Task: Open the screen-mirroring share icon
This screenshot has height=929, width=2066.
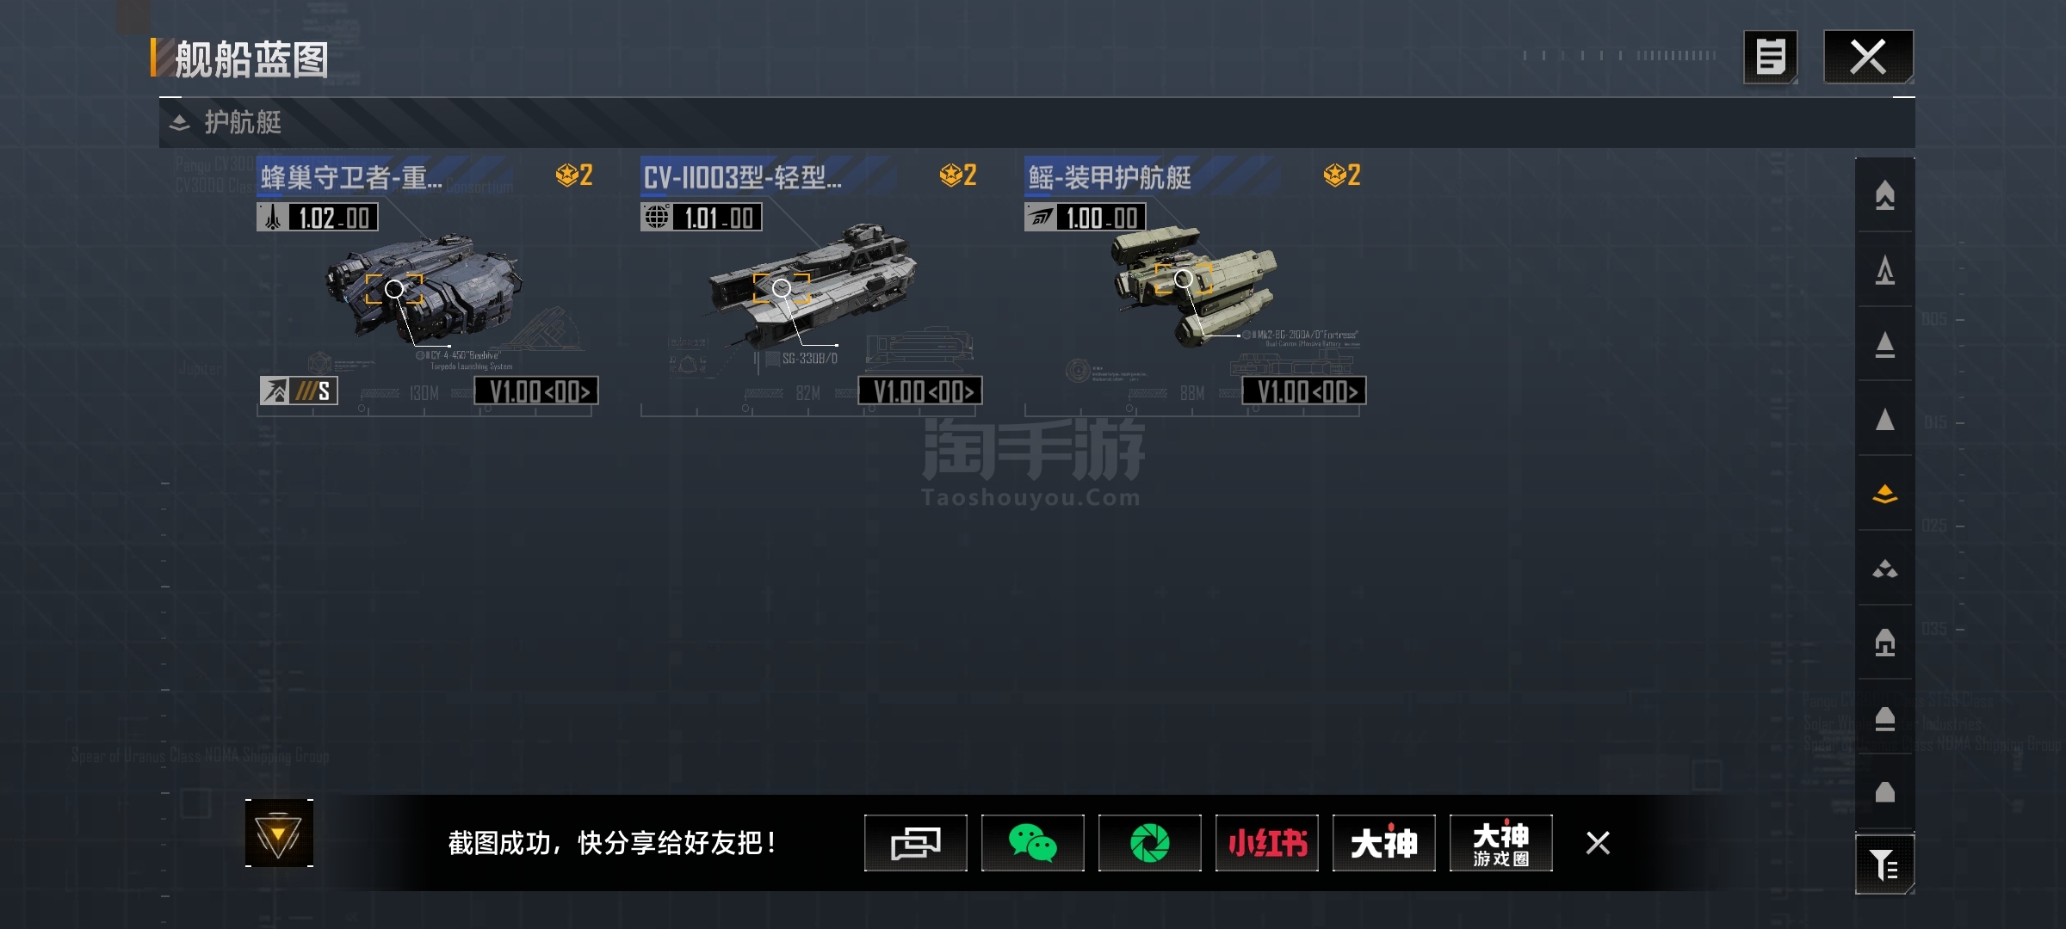Action: (915, 843)
